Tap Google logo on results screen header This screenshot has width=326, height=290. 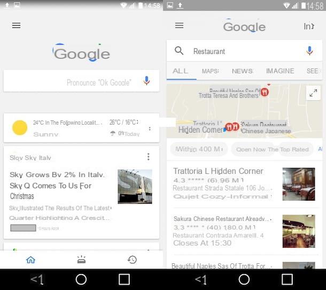point(245,26)
